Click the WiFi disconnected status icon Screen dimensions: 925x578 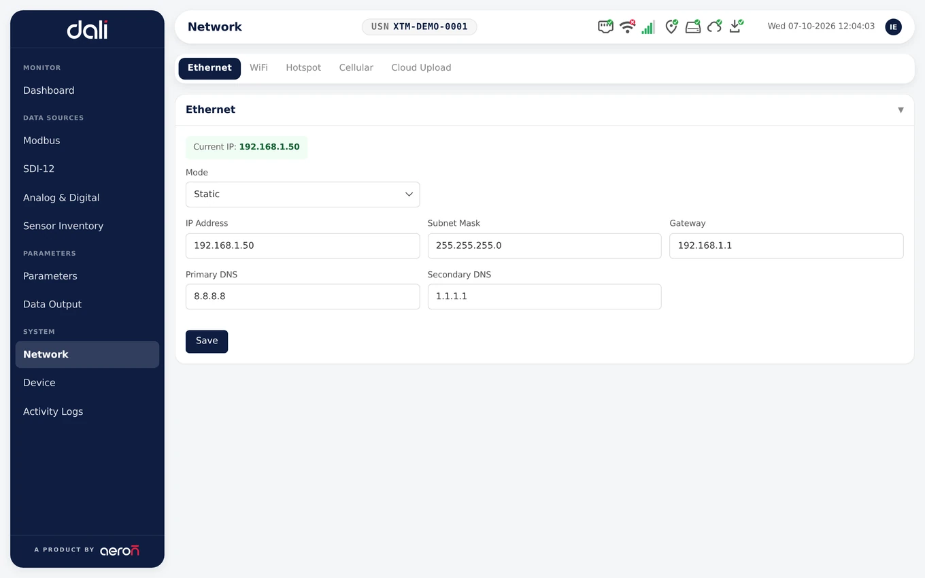pos(627,27)
